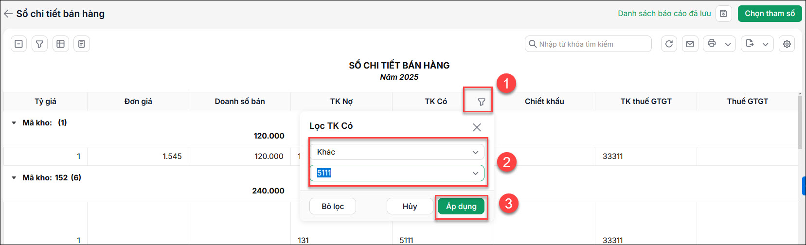Image resolution: width=806 pixels, height=245 pixels.
Task: Print the report using printer icon
Action: click(712, 44)
